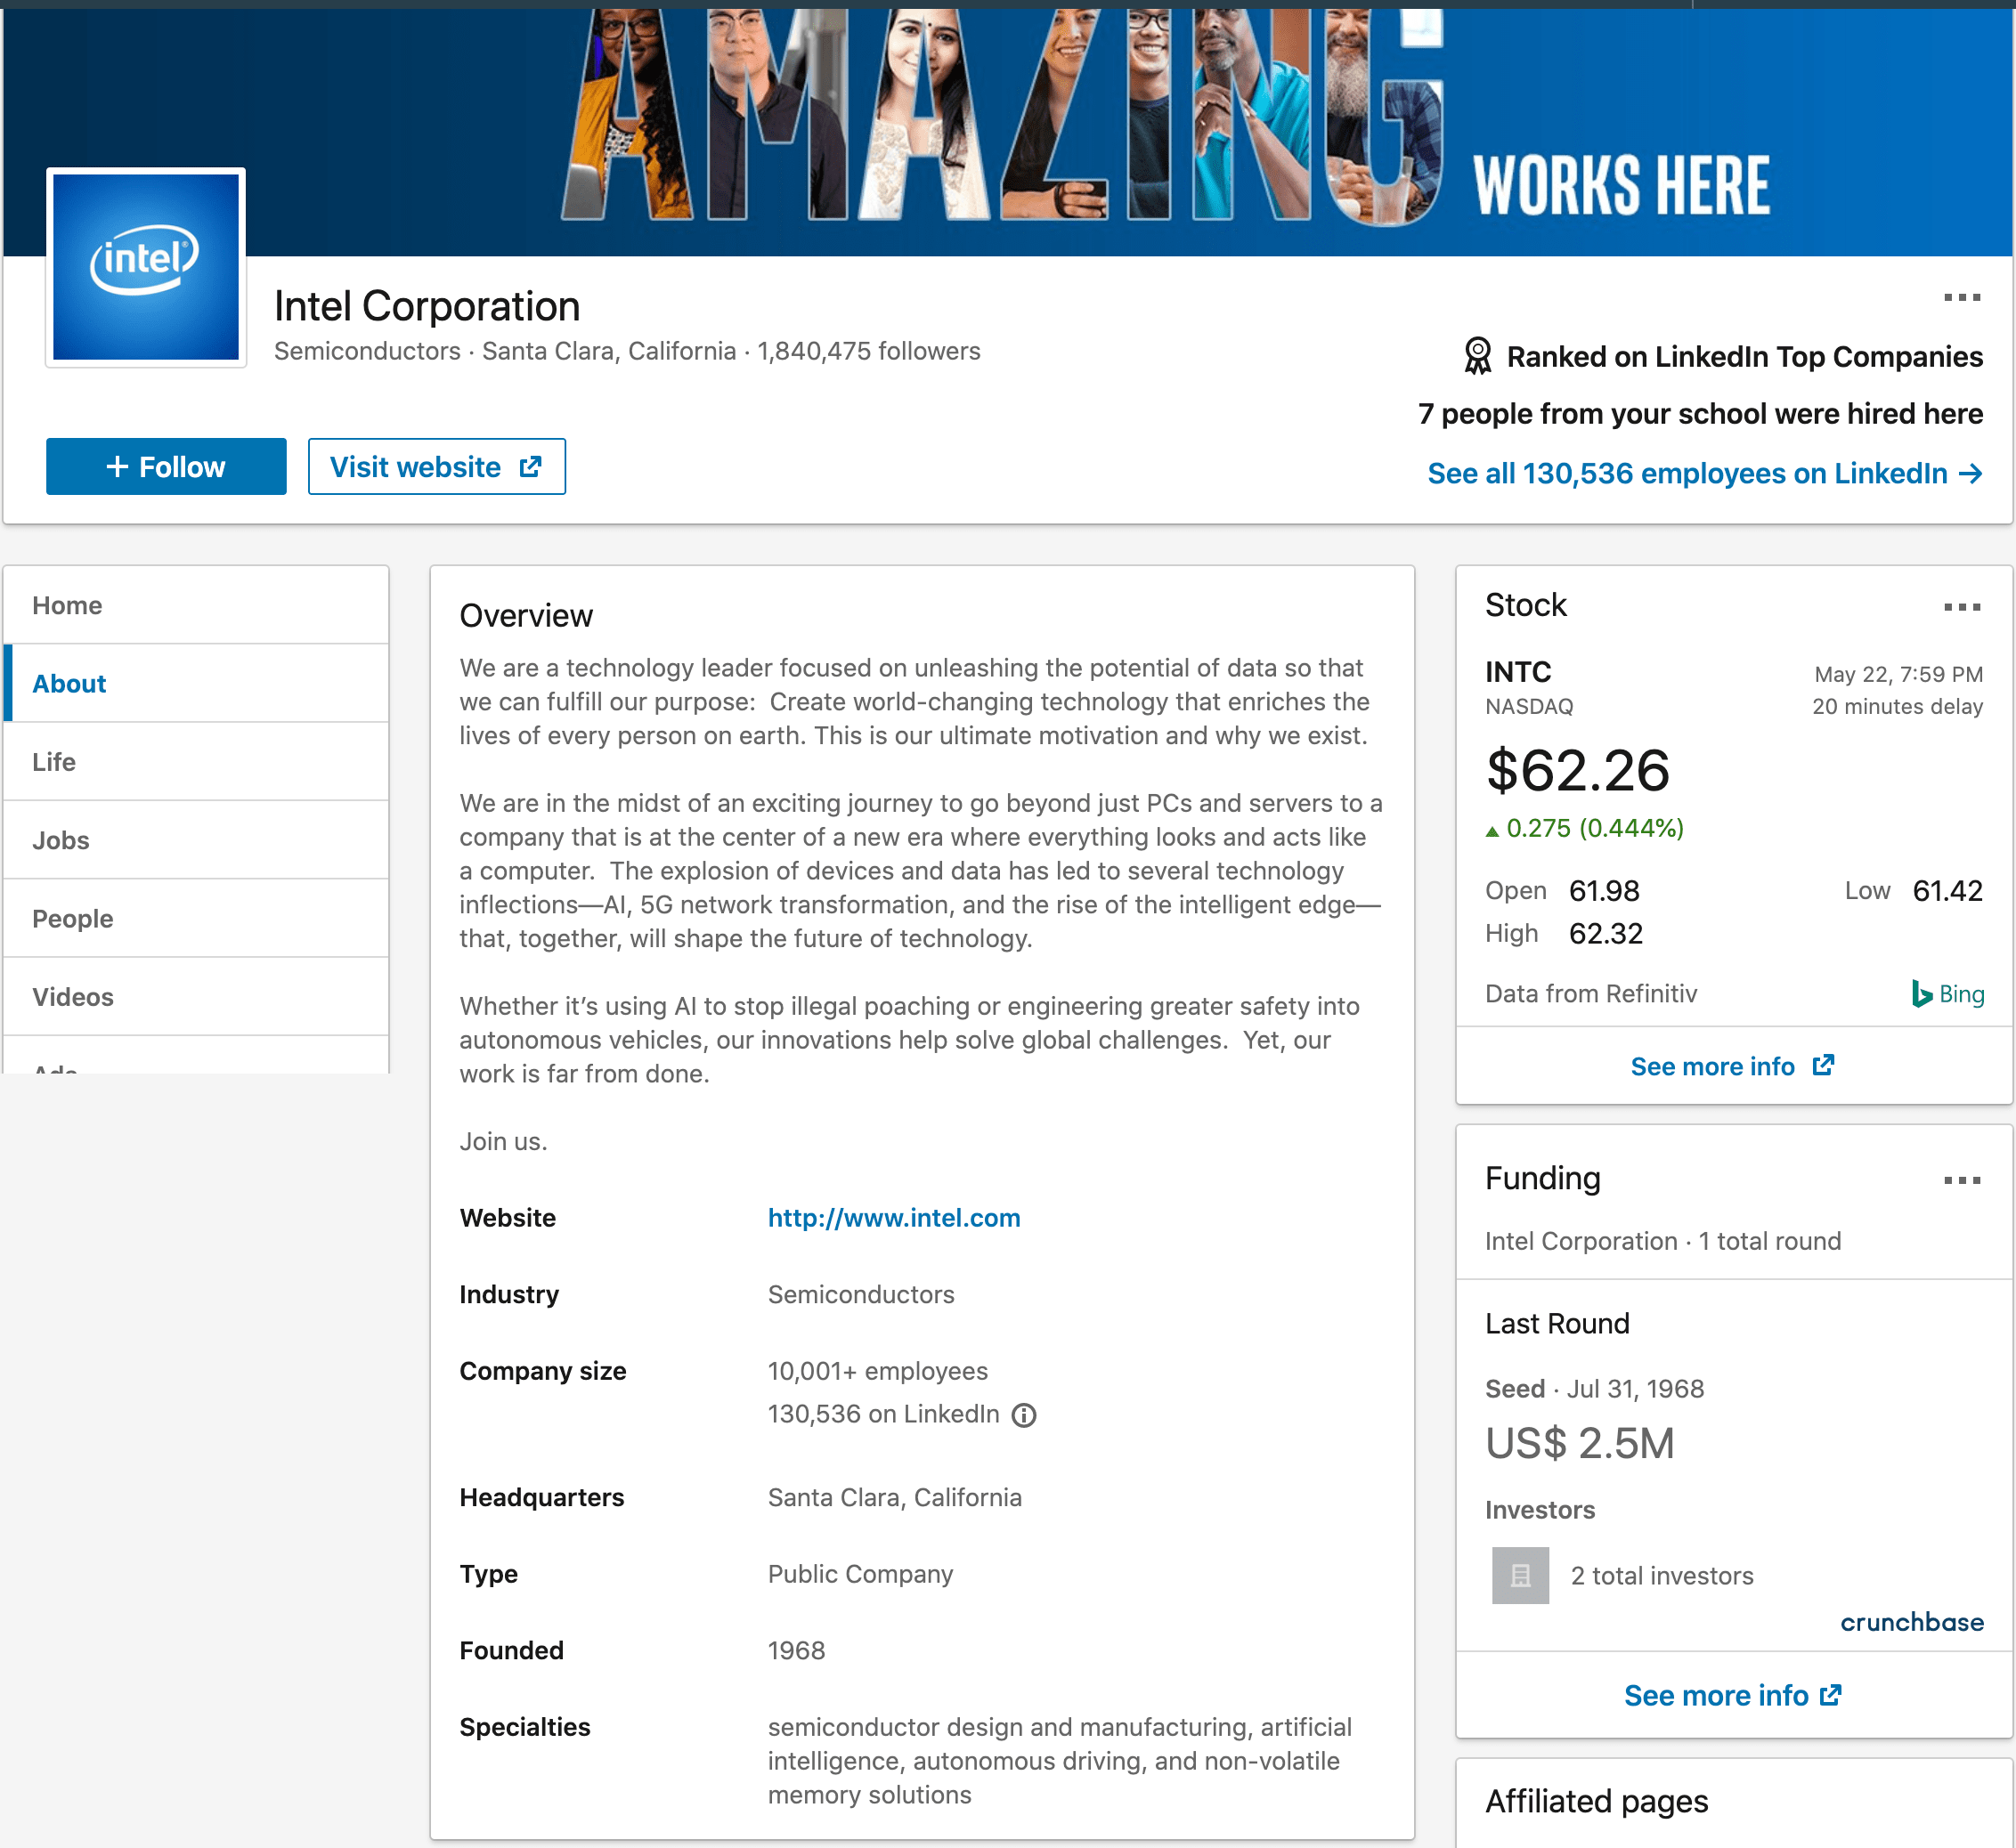Click the Visit website button
Screen dimensions: 2016x1848
[x=435, y=465]
